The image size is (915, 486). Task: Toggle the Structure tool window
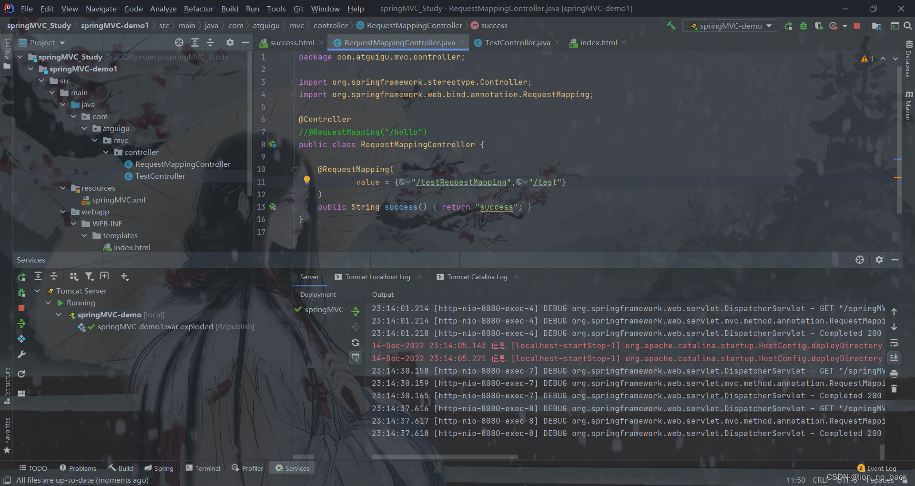pos(7,385)
